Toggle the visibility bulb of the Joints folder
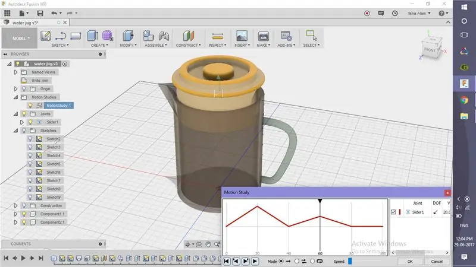The height and width of the screenshot is (267, 476). (24, 114)
